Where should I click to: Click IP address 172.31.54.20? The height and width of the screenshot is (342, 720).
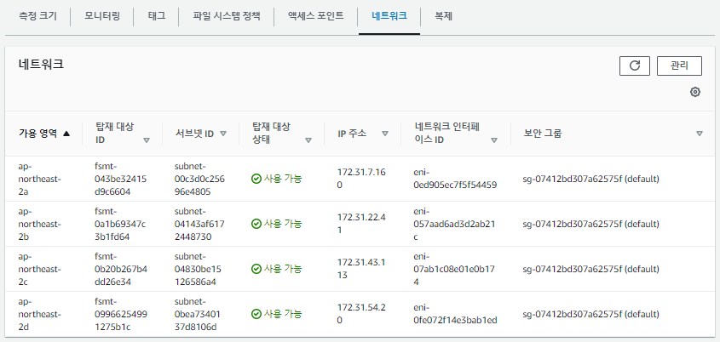click(361, 314)
